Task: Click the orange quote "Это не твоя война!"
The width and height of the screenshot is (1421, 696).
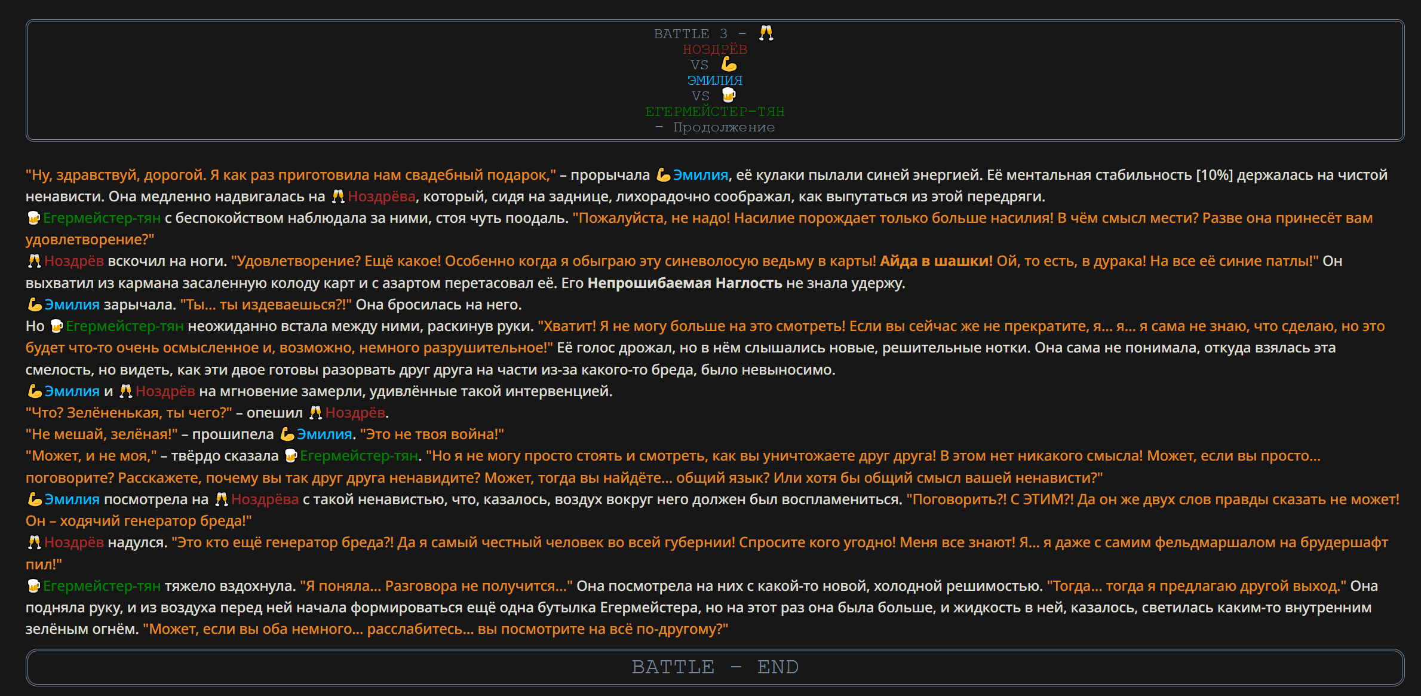Action: coord(432,434)
